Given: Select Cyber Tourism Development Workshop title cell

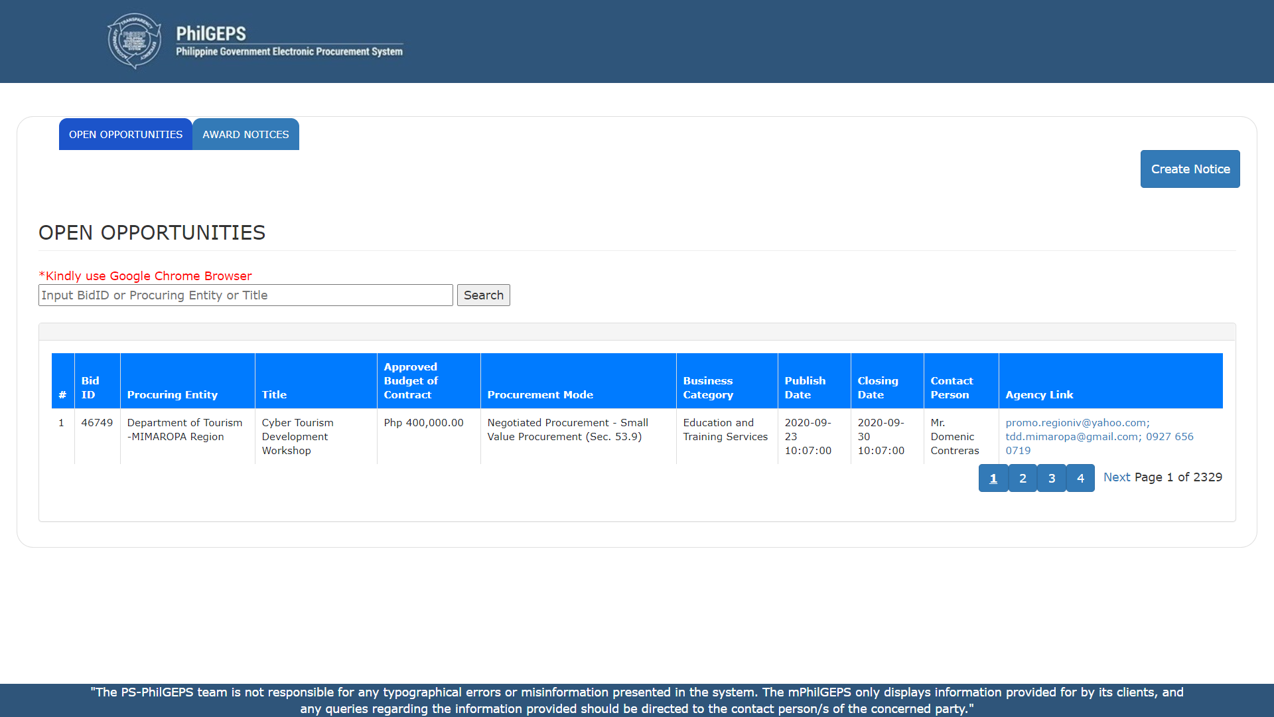Looking at the screenshot, I should pyautogui.click(x=316, y=436).
